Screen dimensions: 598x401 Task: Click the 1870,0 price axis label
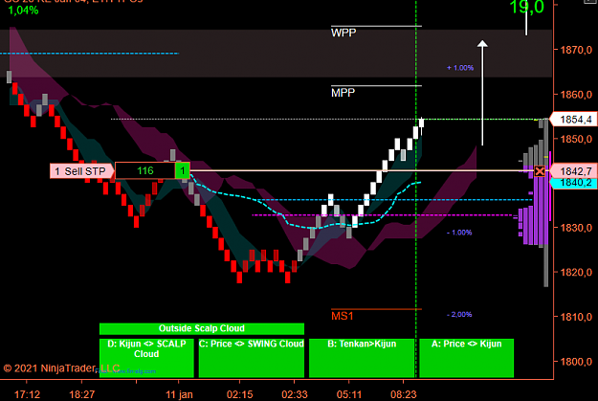coord(576,50)
